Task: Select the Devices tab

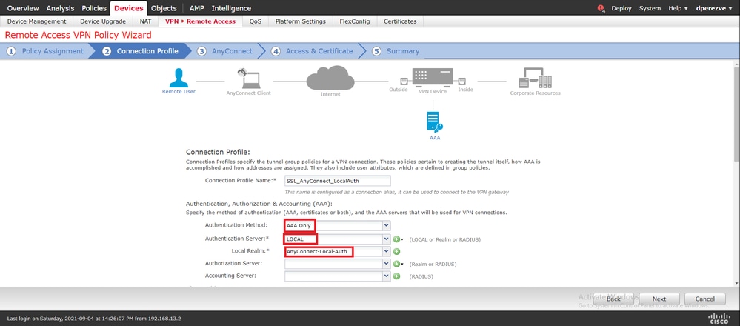Action: [x=128, y=8]
